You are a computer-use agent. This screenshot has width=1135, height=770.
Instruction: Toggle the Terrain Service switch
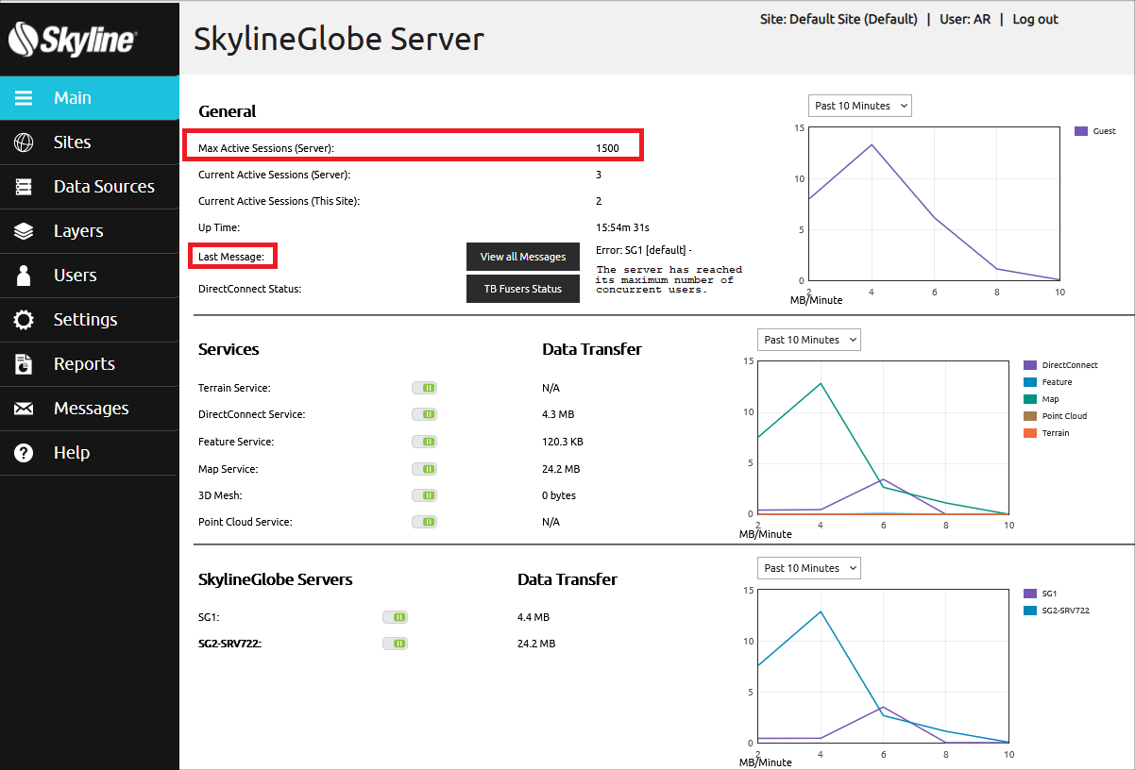[424, 388]
